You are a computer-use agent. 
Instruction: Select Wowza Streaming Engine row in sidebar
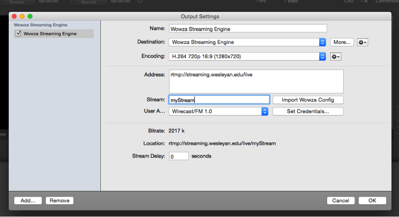pyautogui.click(x=54, y=34)
